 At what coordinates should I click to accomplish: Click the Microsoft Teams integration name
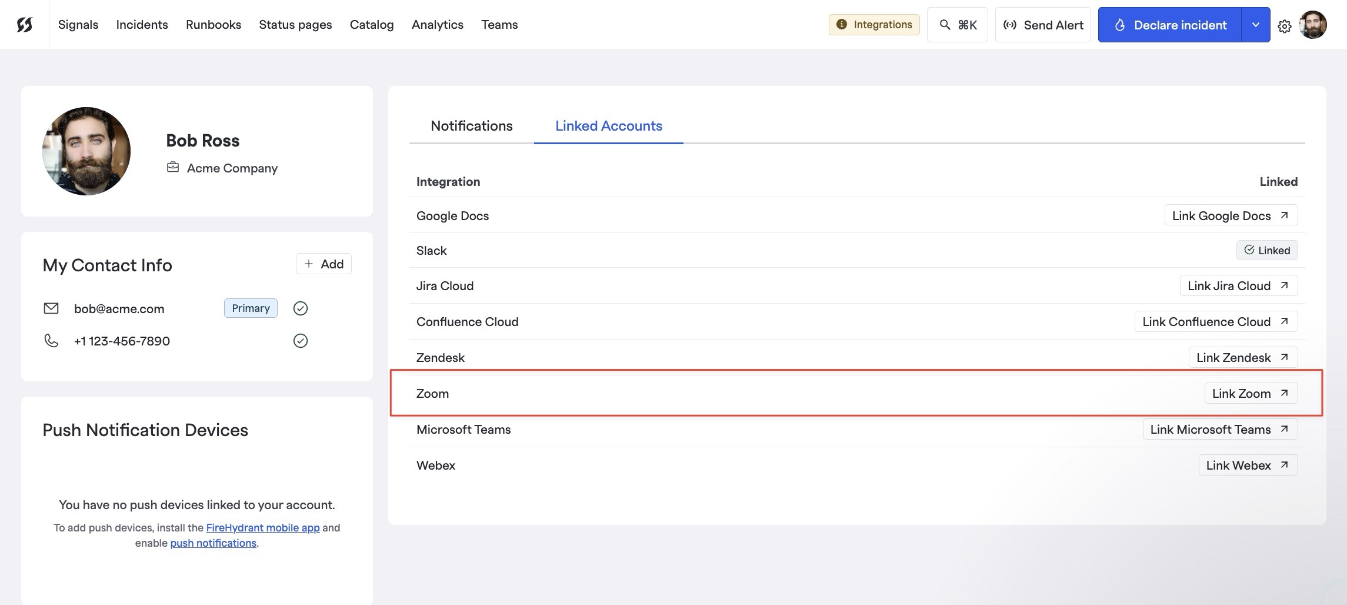(464, 429)
